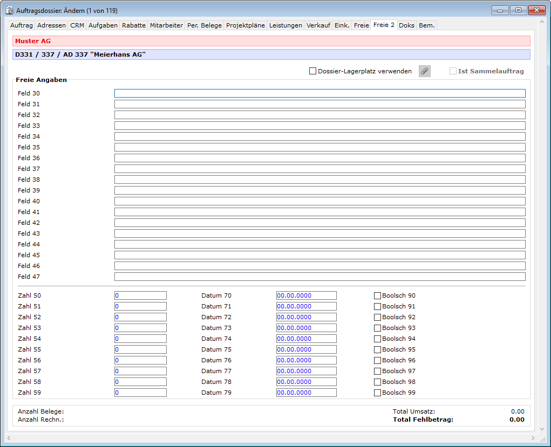
Task: Click the horizontal scrollbar right arrow
Action: click(x=533, y=438)
